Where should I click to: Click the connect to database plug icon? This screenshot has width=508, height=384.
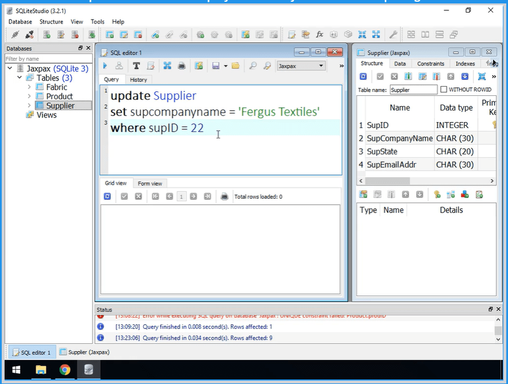[15, 34]
